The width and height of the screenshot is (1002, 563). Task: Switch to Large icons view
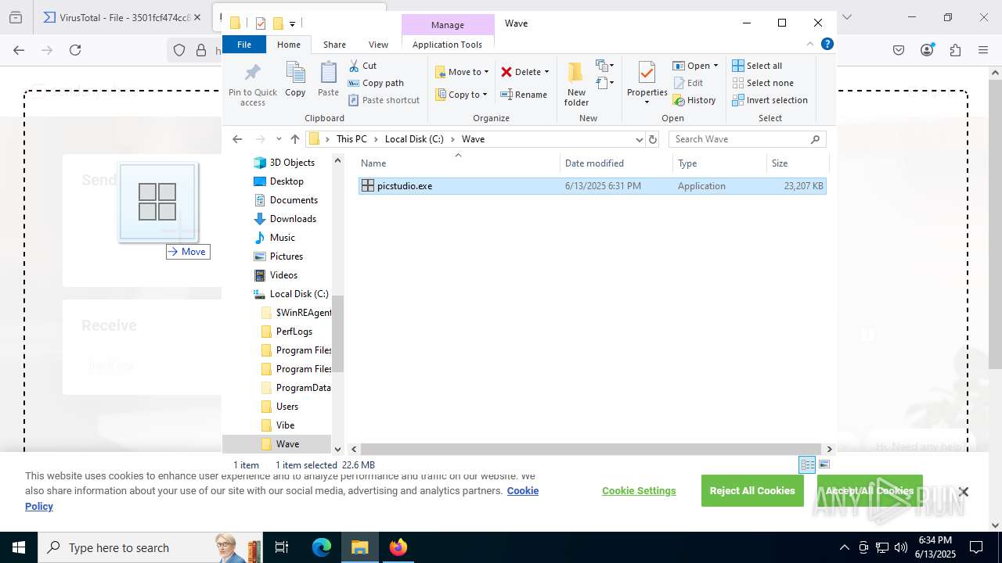[x=824, y=464]
